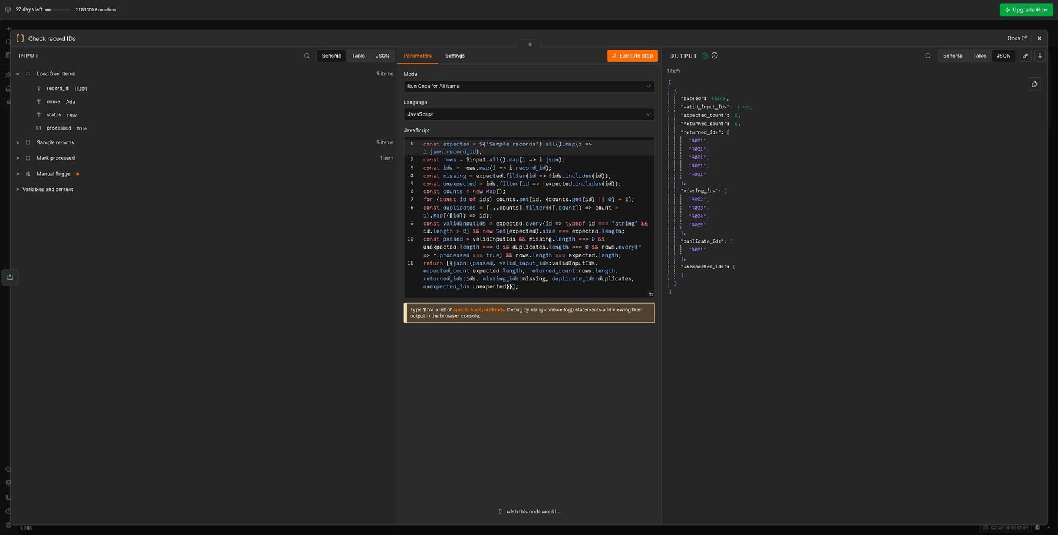Image resolution: width=1058 pixels, height=535 pixels.
Task: Click the text type icon beside record_id
Action: [x=38, y=88]
